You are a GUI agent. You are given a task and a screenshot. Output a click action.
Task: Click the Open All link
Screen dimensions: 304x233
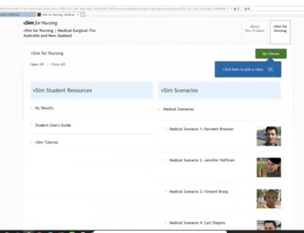(x=37, y=64)
